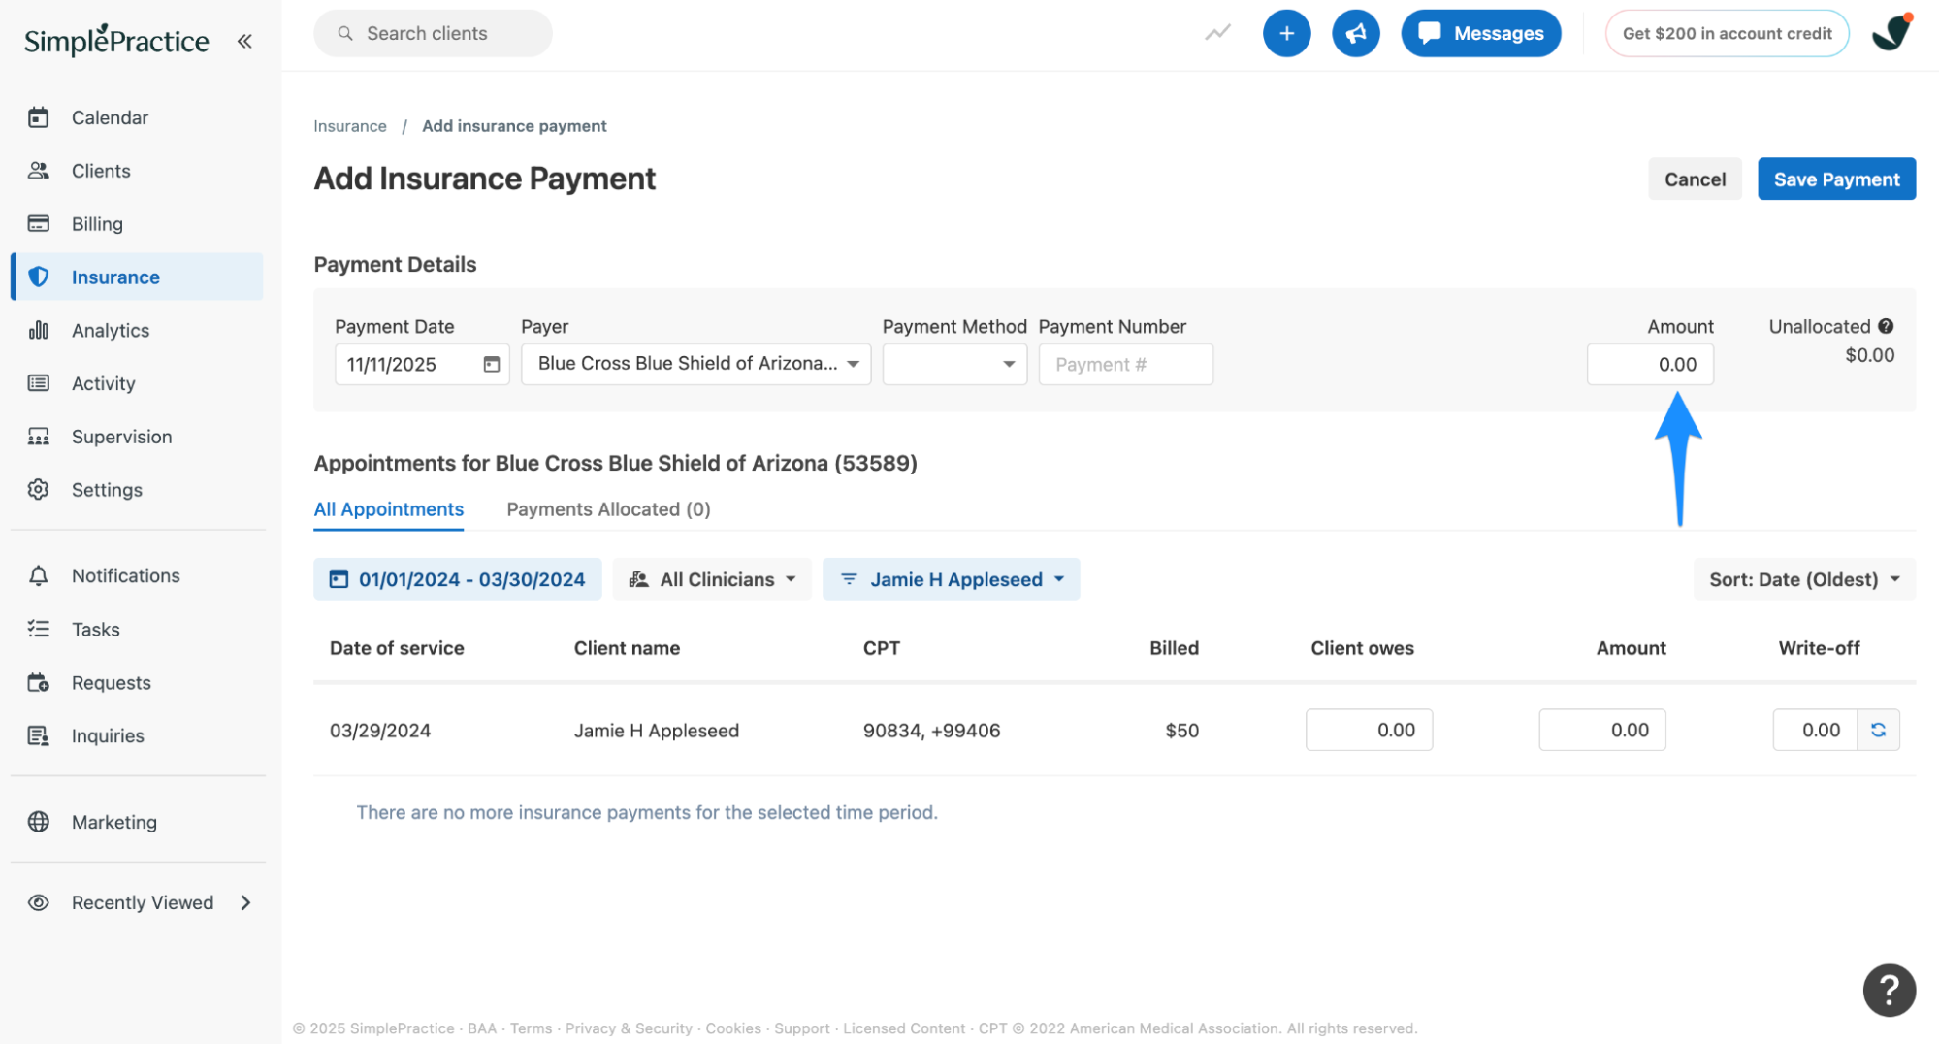Image resolution: width=1939 pixels, height=1044 pixels.
Task: Open the Messages button
Action: point(1480,33)
